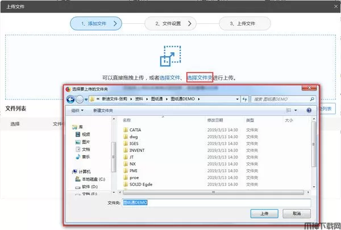Click vertical scrollbar of file list
The width and height of the screenshot is (341, 230).
(x=314, y=144)
